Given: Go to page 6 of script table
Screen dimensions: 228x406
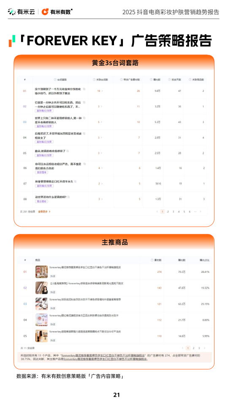Looking at the screenshot, I should (190, 211).
